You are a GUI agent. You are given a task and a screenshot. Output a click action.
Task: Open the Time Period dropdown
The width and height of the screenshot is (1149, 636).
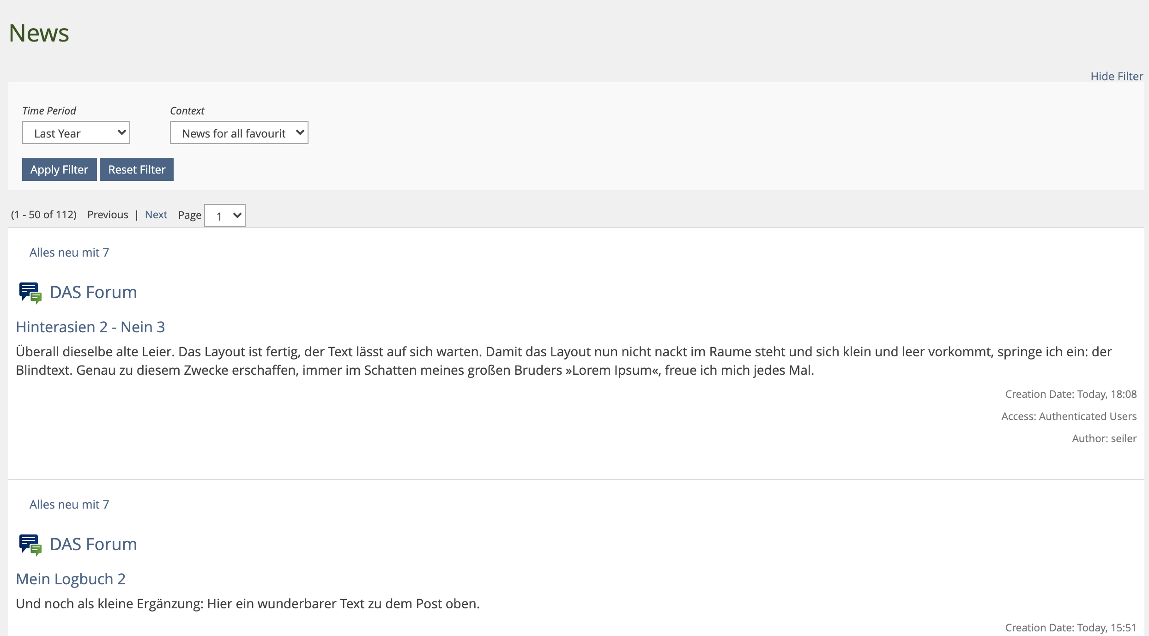point(76,133)
